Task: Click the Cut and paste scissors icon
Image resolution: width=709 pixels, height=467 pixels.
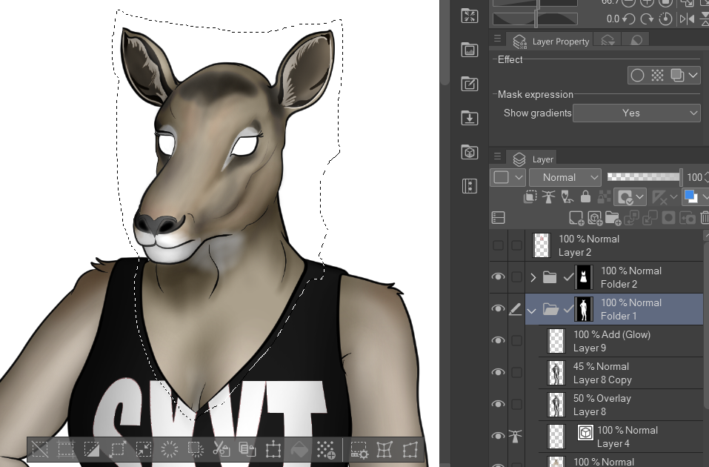Action: pyautogui.click(x=222, y=449)
